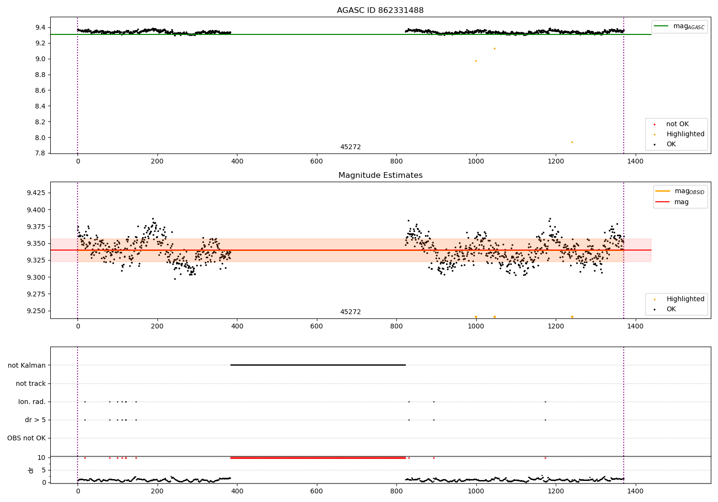Click the 'dr > 5' row label
Screen dimensions: 718x502
tap(35, 420)
